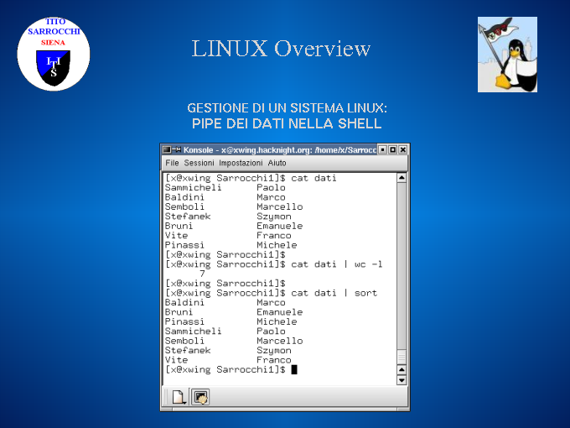Maximize the Konsole window
Screen dimensions: 570x428
pyautogui.click(x=392, y=149)
